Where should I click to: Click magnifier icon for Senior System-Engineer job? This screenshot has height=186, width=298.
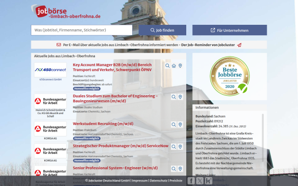[x=174, y=169]
